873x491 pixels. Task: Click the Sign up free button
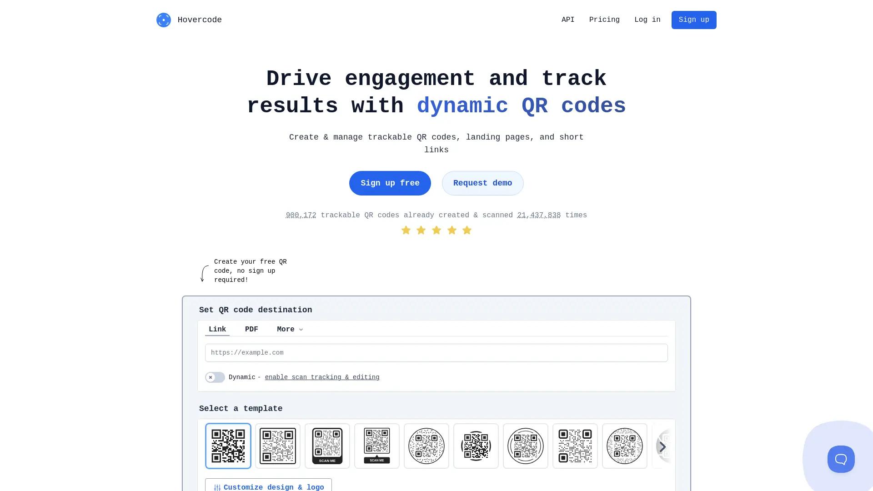pyautogui.click(x=390, y=183)
